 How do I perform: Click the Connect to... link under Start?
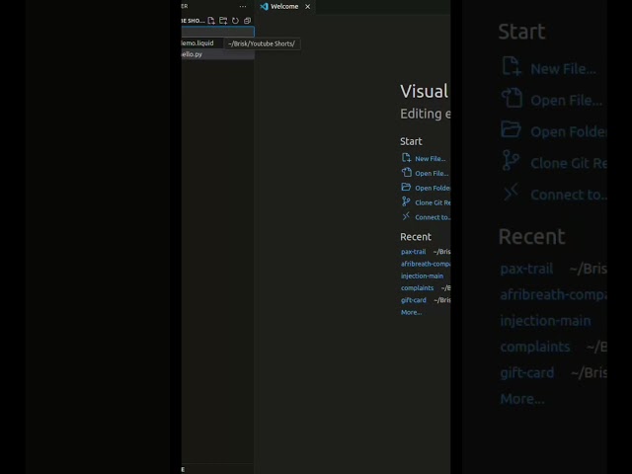click(x=433, y=217)
